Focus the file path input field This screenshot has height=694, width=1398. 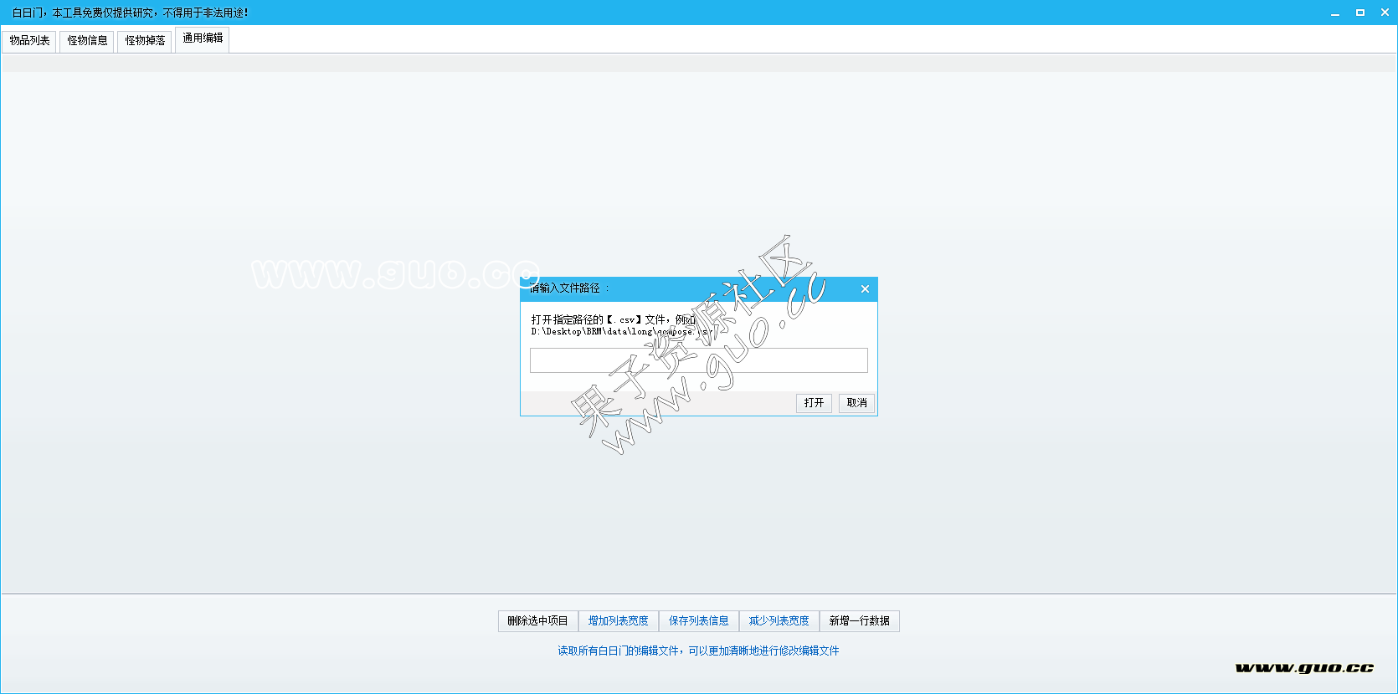(698, 360)
